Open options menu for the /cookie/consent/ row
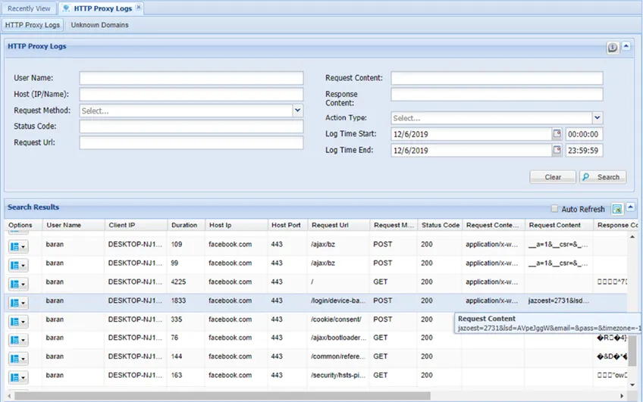The width and height of the screenshot is (643, 402). (17, 322)
